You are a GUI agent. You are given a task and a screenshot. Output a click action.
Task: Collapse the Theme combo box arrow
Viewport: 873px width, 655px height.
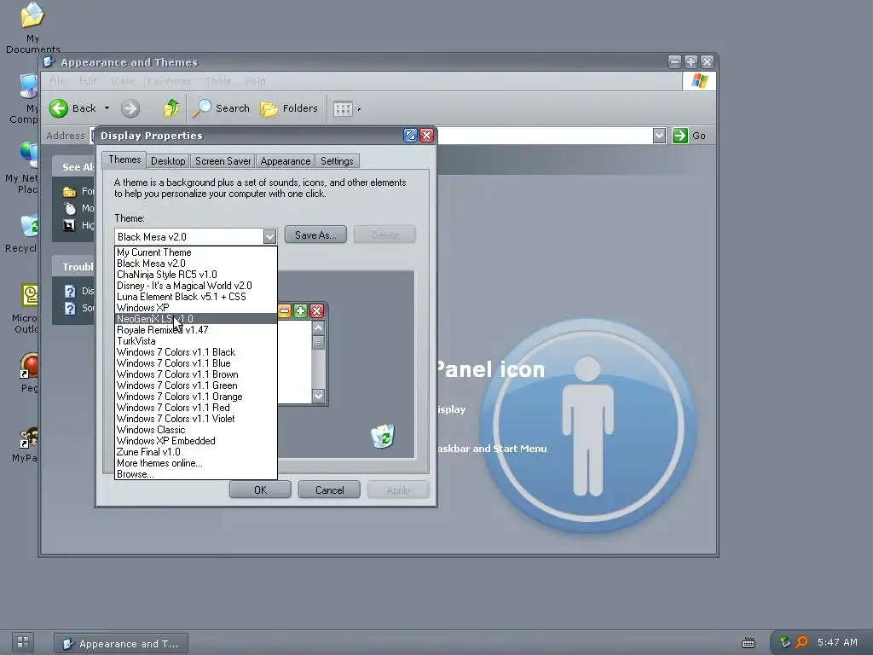(x=269, y=237)
